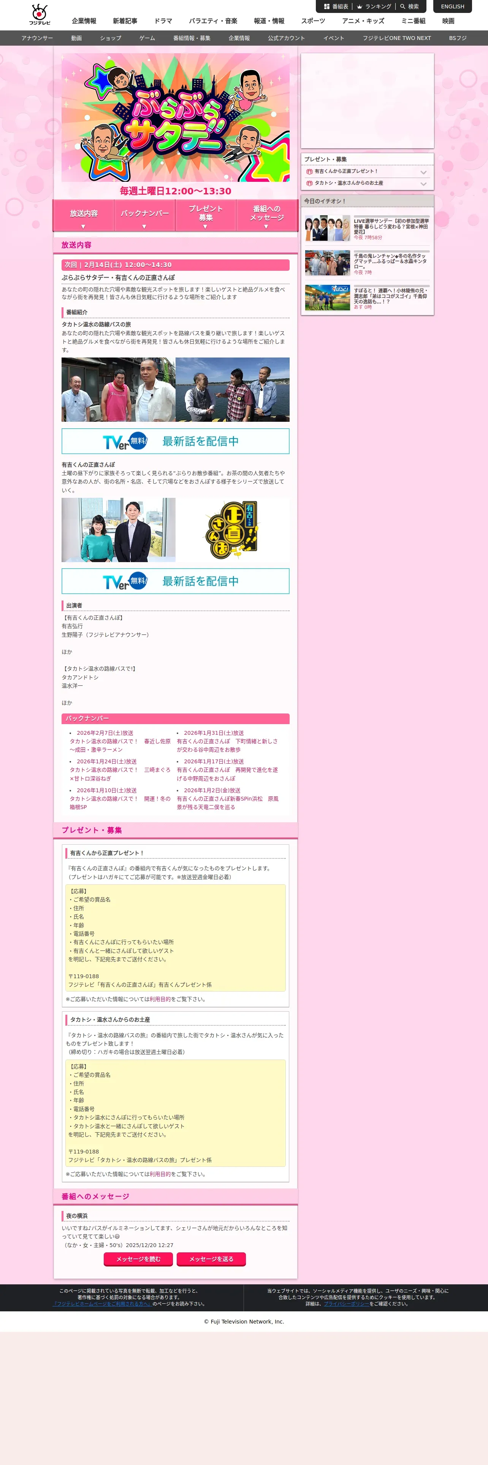488x1465 pixels.
Task: Open the 正直さんぽ yellow logo image
Action: point(232,530)
